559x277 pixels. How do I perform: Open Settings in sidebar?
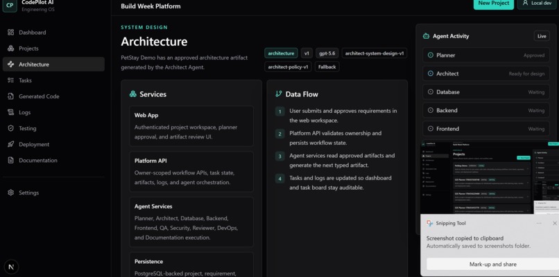(53, 193)
